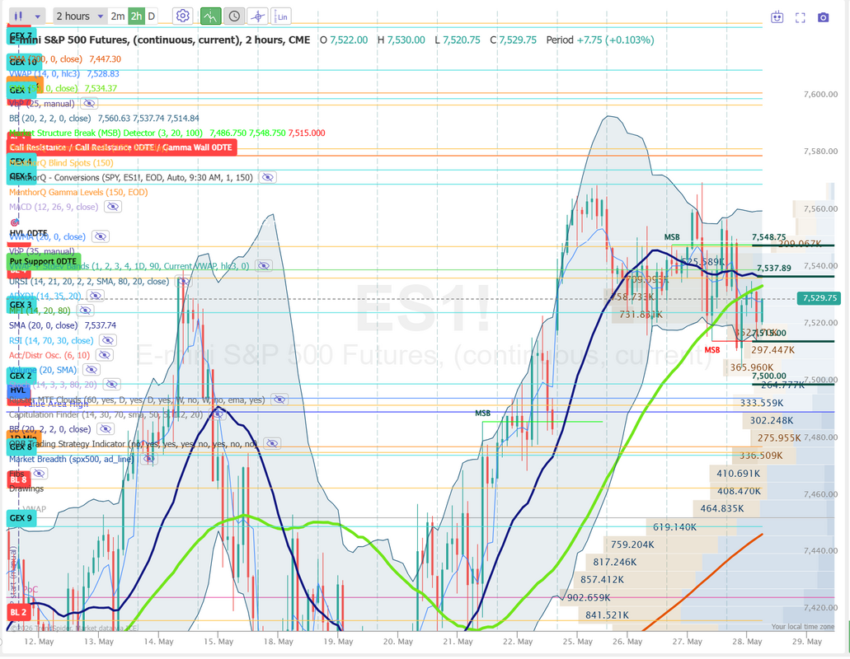The height and width of the screenshot is (659, 850).
Task: Open the robot assistant icon
Action: pyautogui.click(x=777, y=16)
